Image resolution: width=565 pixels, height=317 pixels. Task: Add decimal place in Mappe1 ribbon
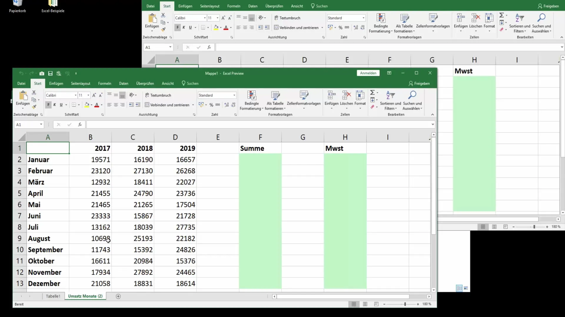[x=227, y=105]
